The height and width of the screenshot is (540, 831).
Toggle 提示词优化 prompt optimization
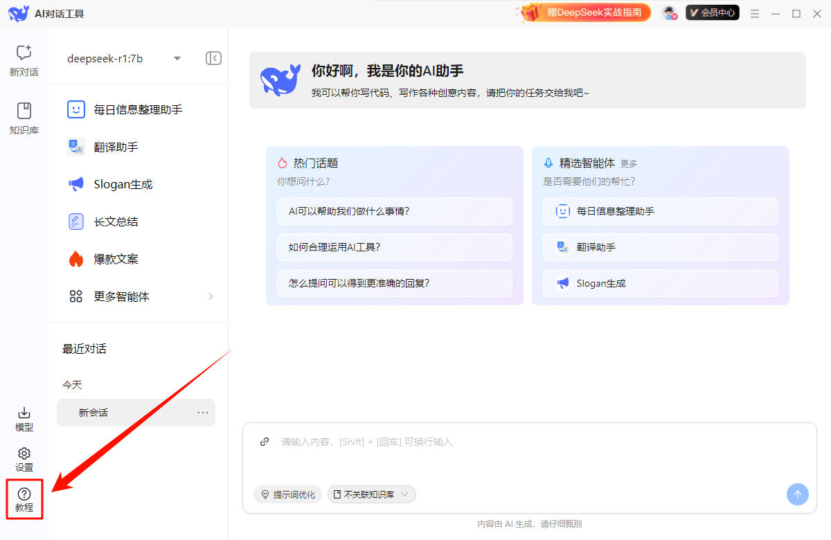(x=288, y=494)
